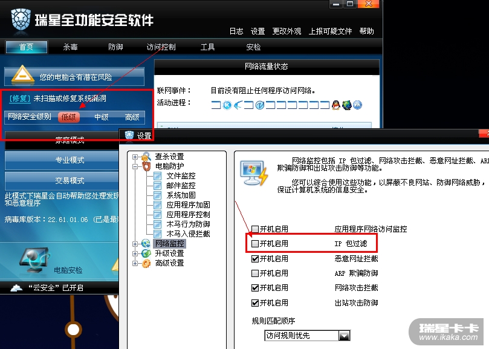Set network security level to 低级

(x=69, y=117)
